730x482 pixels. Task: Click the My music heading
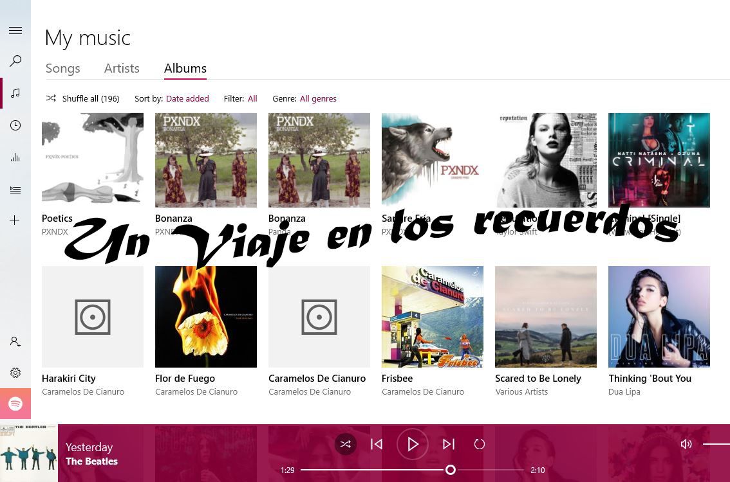pos(88,38)
